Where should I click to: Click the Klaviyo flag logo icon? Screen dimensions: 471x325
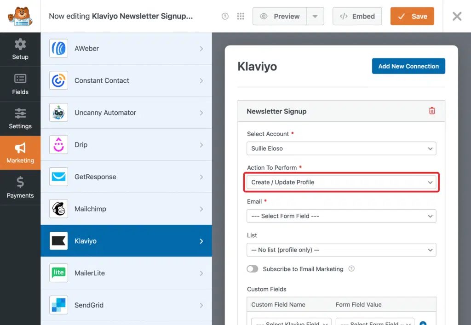tap(58, 241)
